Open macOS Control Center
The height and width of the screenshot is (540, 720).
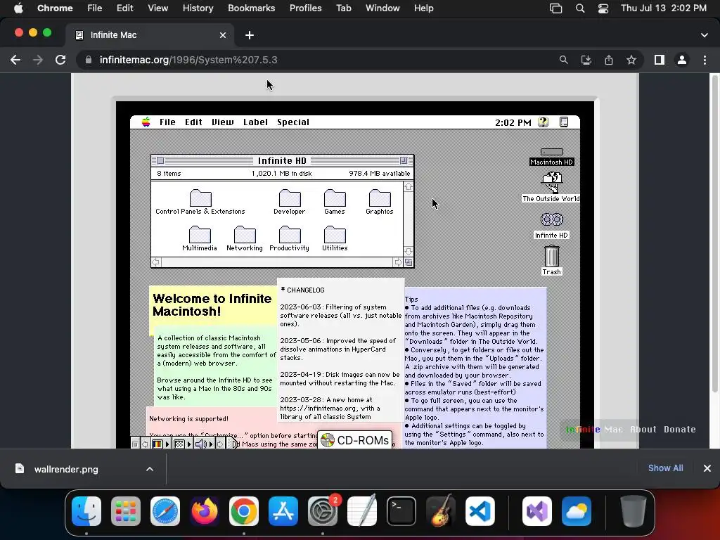pyautogui.click(x=603, y=8)
